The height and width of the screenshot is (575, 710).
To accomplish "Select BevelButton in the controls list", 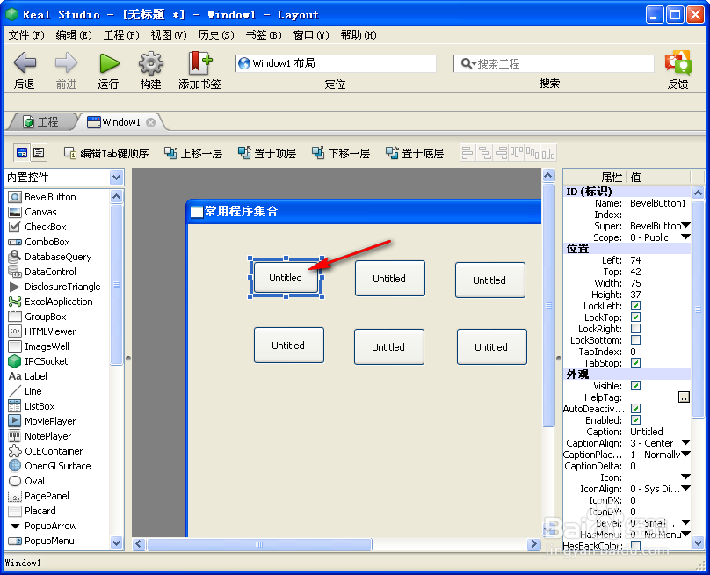I will pos(50,197).
